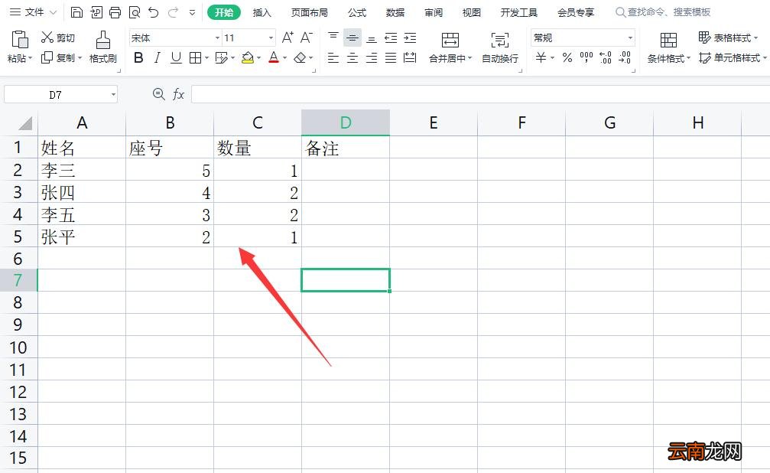770x473 pixels.
Task: Align text left horizontally
Action: 333,58
